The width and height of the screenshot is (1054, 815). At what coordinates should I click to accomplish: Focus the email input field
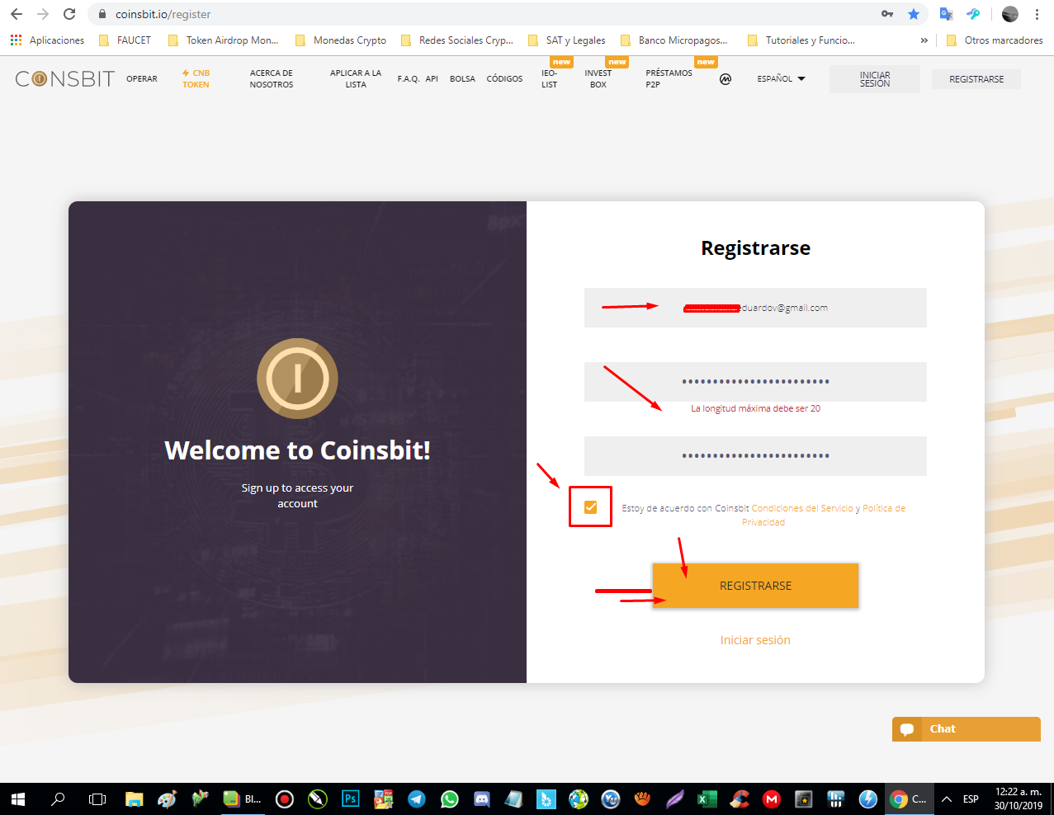(755, 308)
